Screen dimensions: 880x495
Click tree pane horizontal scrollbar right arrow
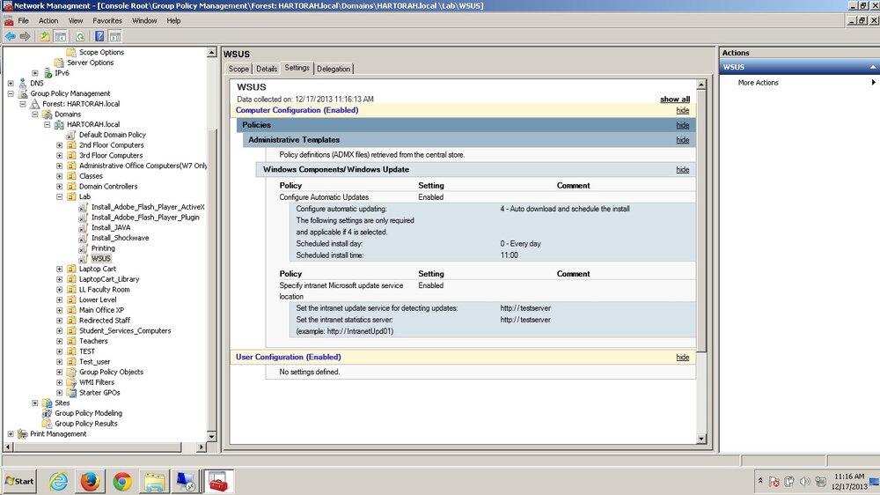(x=201, y=447)
